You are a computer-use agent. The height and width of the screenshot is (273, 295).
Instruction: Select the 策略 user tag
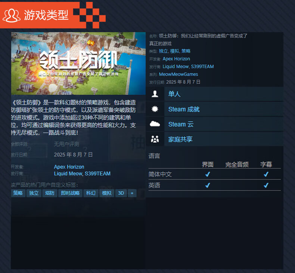click(x=18, y=193)
